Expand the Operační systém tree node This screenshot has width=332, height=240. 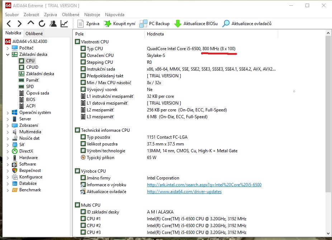tap(8, 112)
